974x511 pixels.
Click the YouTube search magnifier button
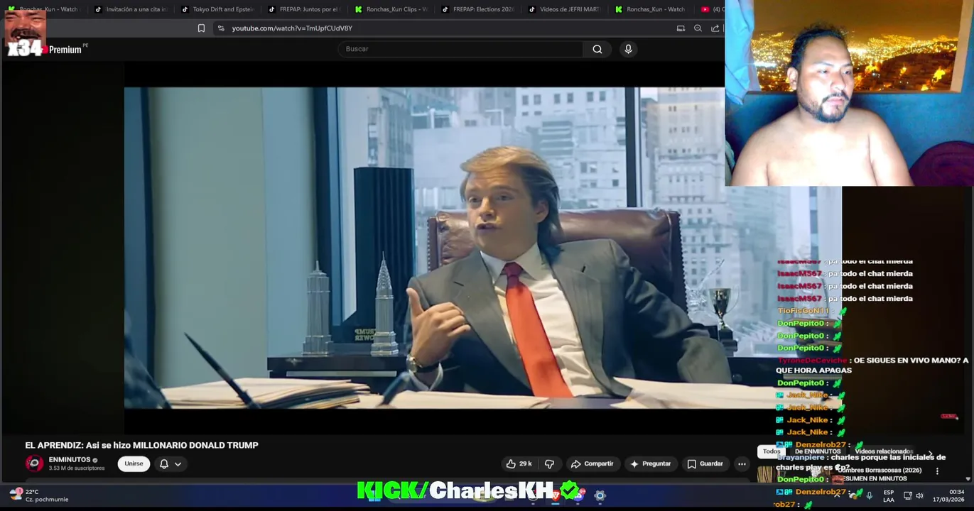(x=597, y=49)
